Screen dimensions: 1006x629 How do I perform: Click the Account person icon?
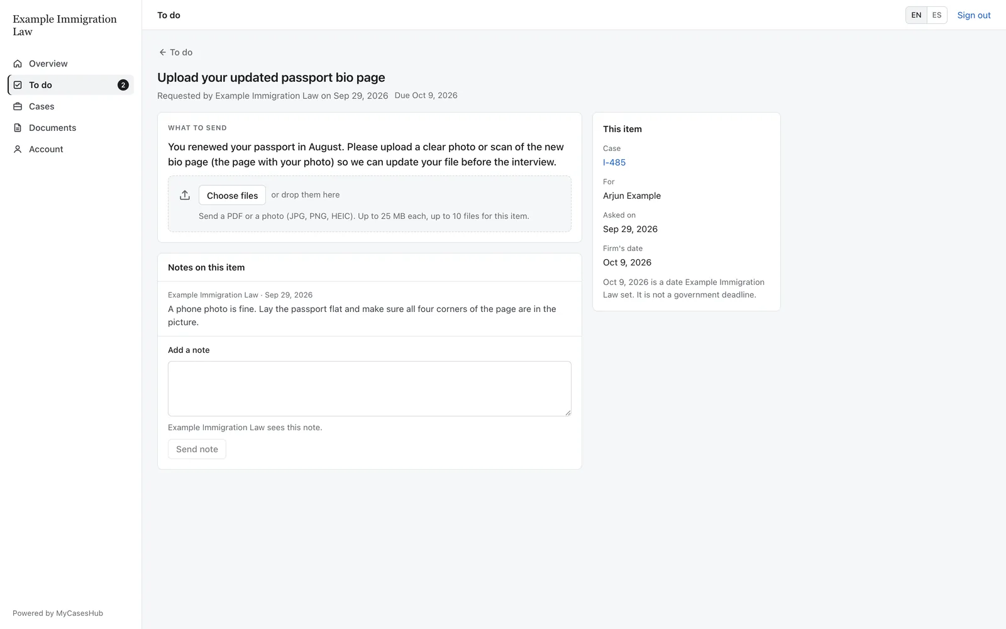point(18,149)
